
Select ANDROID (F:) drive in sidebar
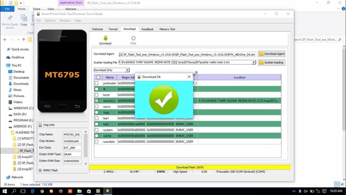(x=23, y=126)
